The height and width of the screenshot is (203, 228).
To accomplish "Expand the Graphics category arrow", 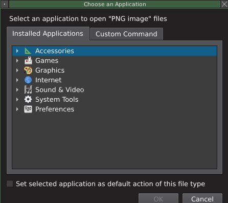I will click(x=17, y=70).
